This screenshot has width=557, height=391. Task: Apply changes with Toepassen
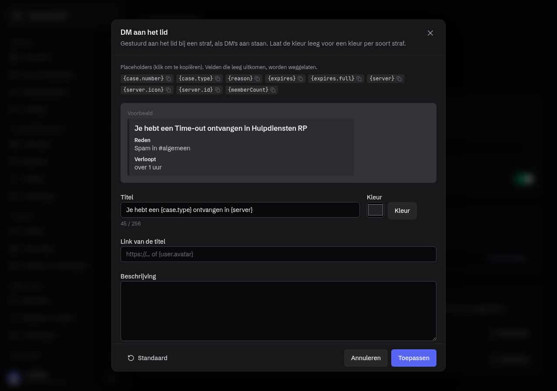[414, 358]
